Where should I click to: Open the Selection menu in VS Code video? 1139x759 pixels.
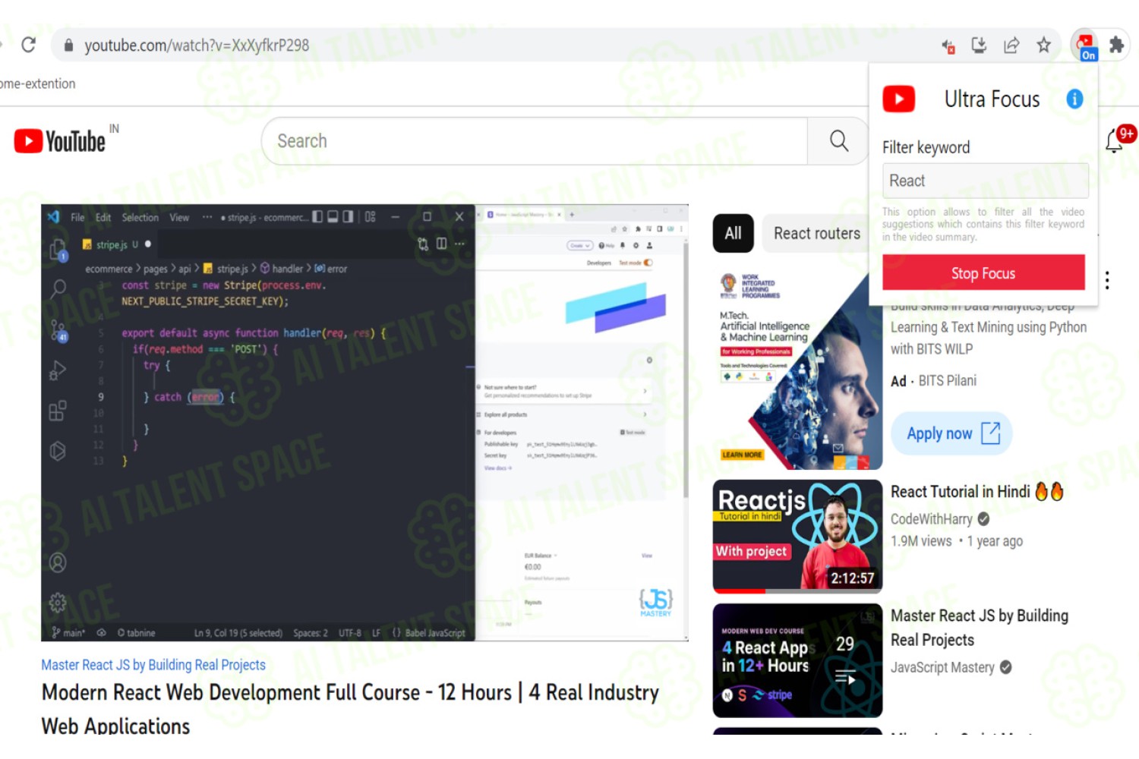(x=140, y=217)
